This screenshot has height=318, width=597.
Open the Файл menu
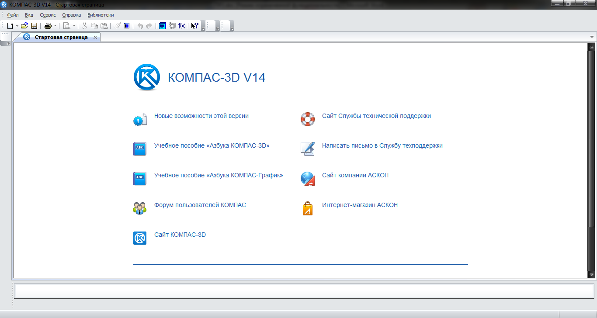click(x=13, y=15)
